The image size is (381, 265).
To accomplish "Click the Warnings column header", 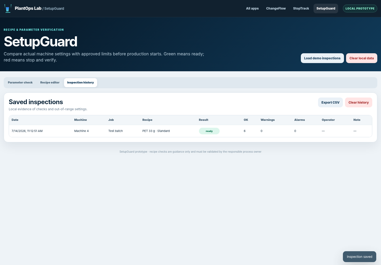I will (267, 120).
